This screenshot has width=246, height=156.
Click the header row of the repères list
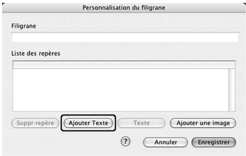(124, 65)
